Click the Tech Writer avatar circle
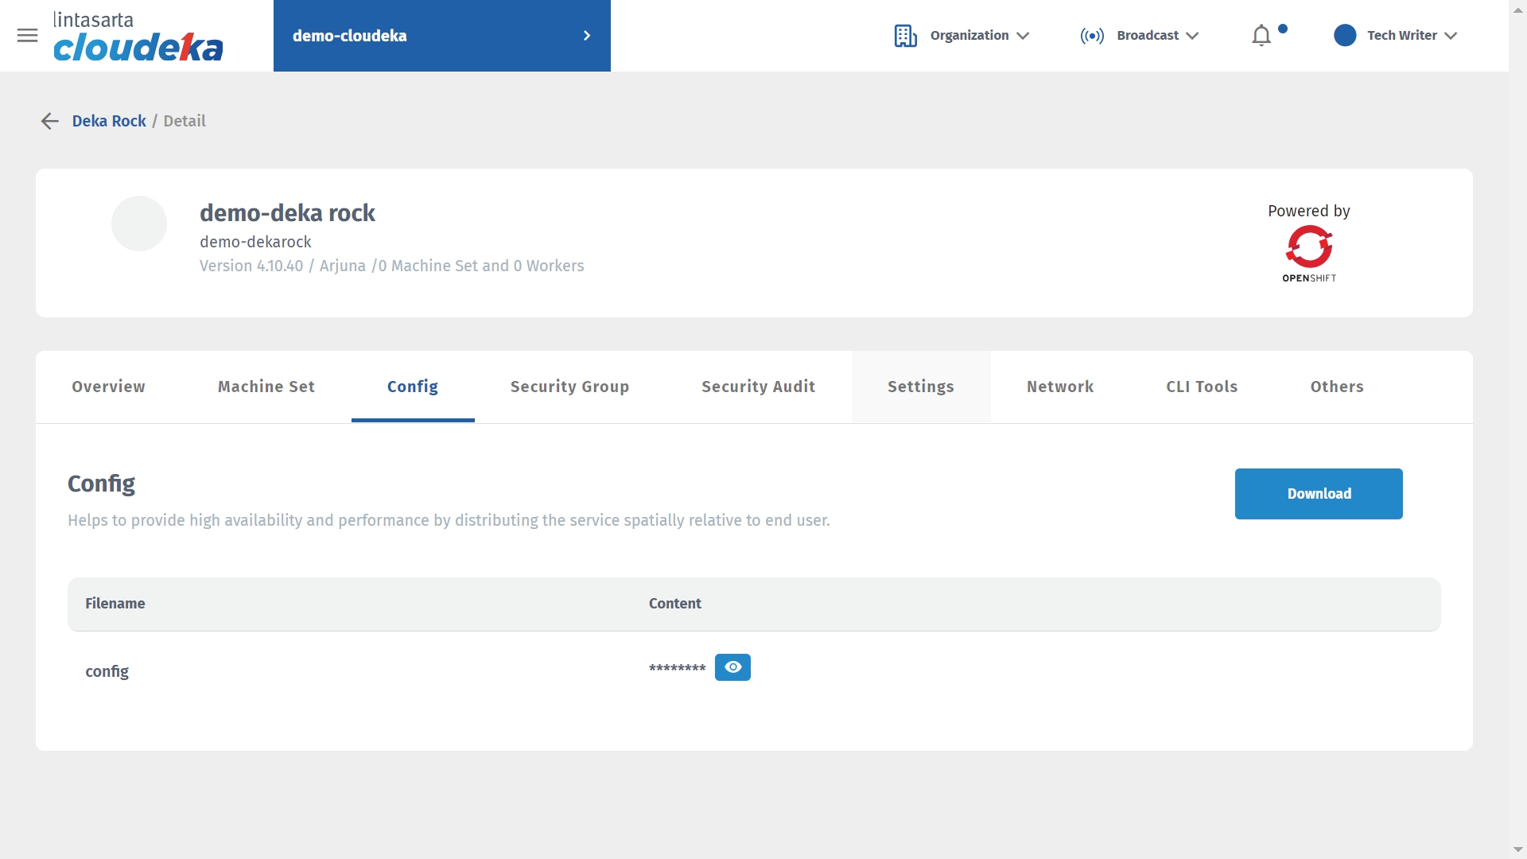 [x=1344, y=36]
